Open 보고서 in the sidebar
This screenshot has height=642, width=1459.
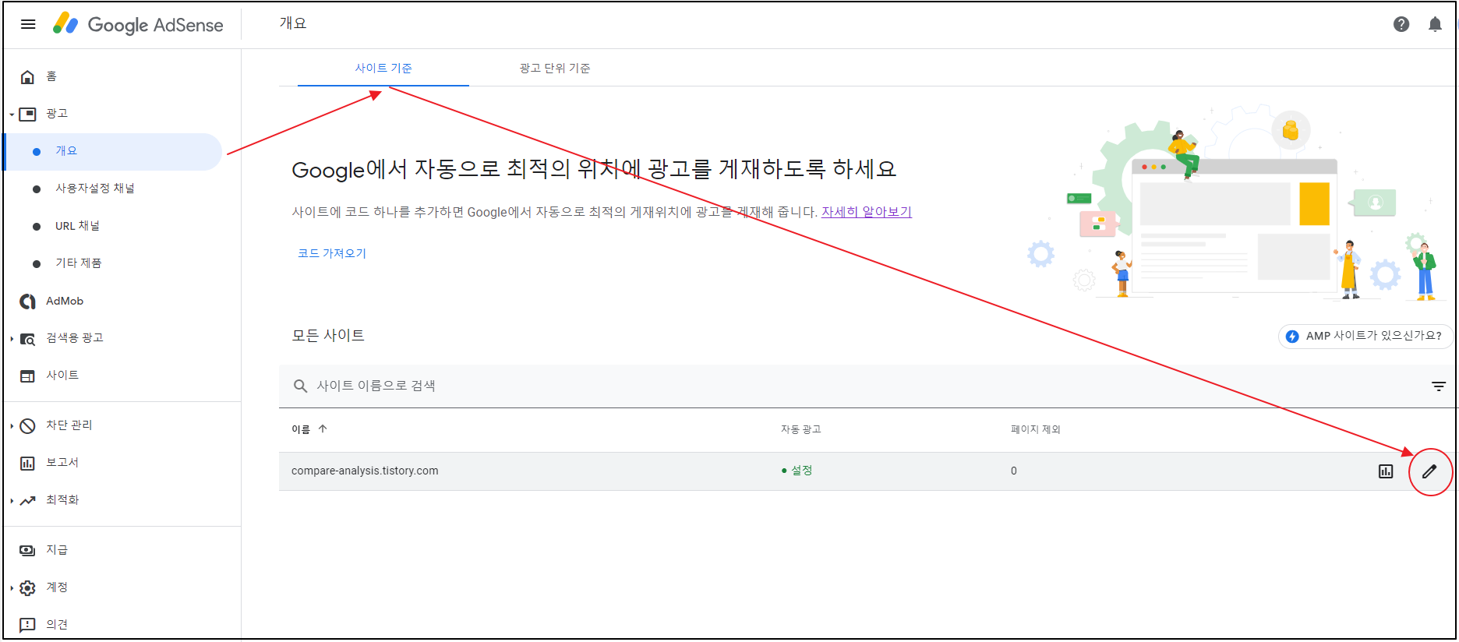click(62, 463)
